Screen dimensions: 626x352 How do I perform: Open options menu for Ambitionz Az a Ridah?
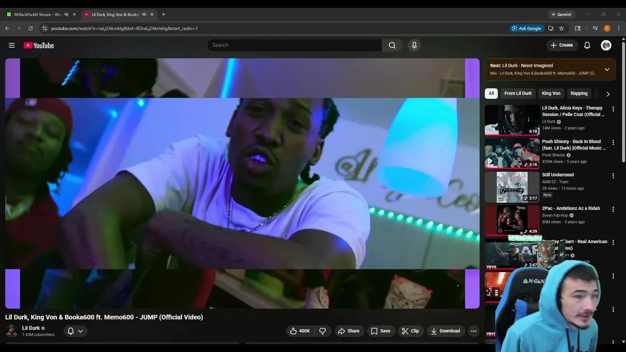[x=613, y=209]
